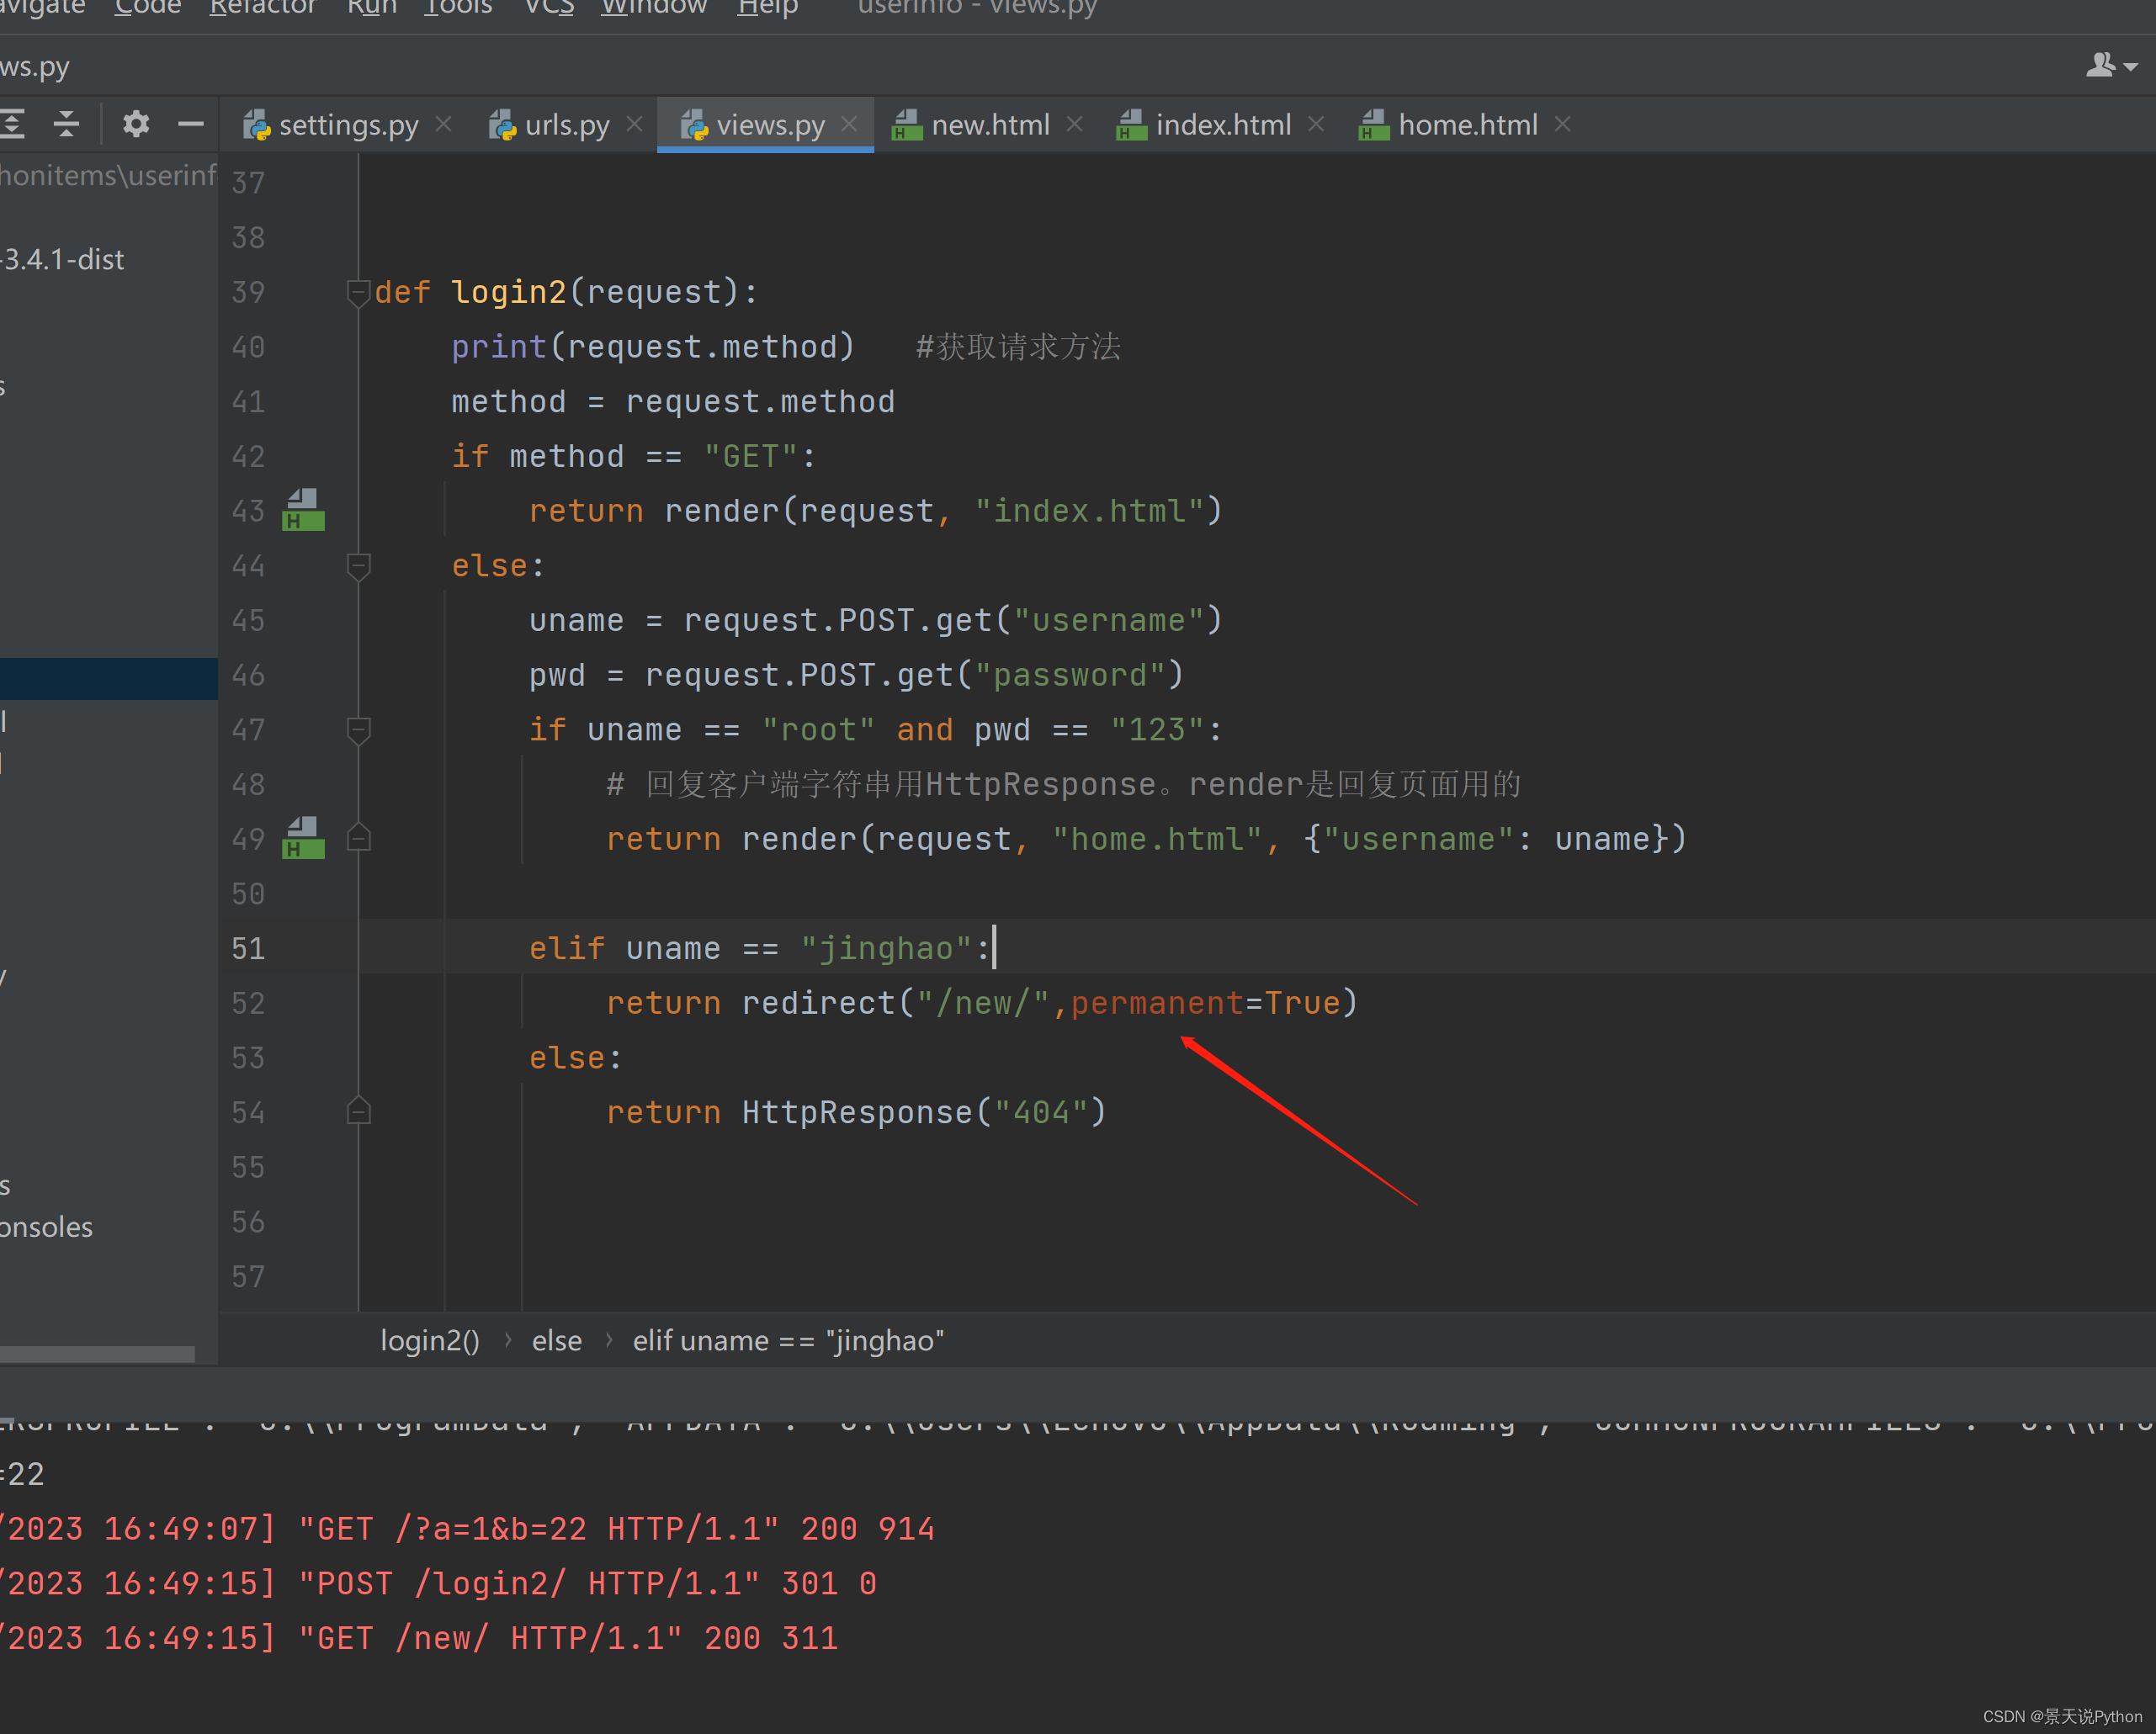This screenshot has width=2156, height=1734.
Task: Click the HTML file icon on home.html tab
Action: (x=1374, y=125)
